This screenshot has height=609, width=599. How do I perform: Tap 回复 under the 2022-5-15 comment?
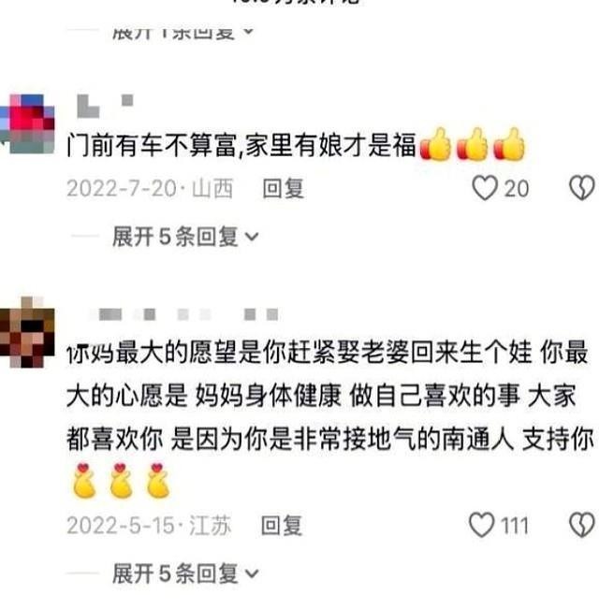282,526
